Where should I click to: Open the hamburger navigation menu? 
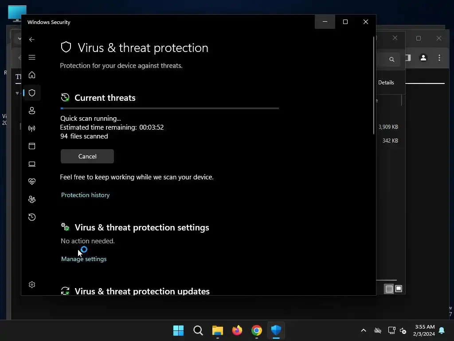(32, 57)
